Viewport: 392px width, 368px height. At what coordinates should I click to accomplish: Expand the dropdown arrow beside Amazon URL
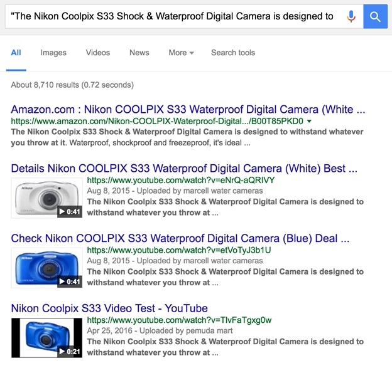(309, 121)
